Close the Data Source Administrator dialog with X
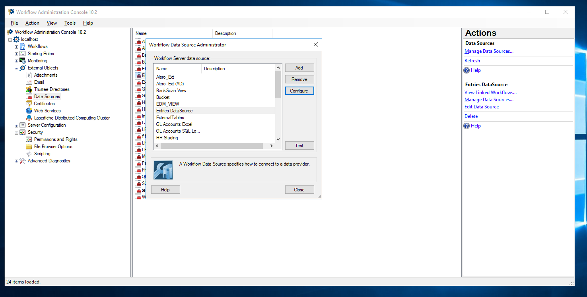 tap(316, 45)
